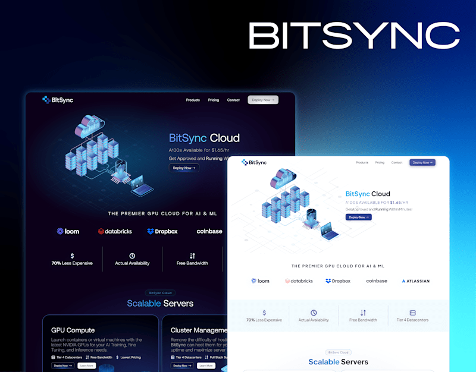This screenshot has height=372, width=476.
Task: Click Deploy Now in Cluster Management card
Action: click(182, 365)
